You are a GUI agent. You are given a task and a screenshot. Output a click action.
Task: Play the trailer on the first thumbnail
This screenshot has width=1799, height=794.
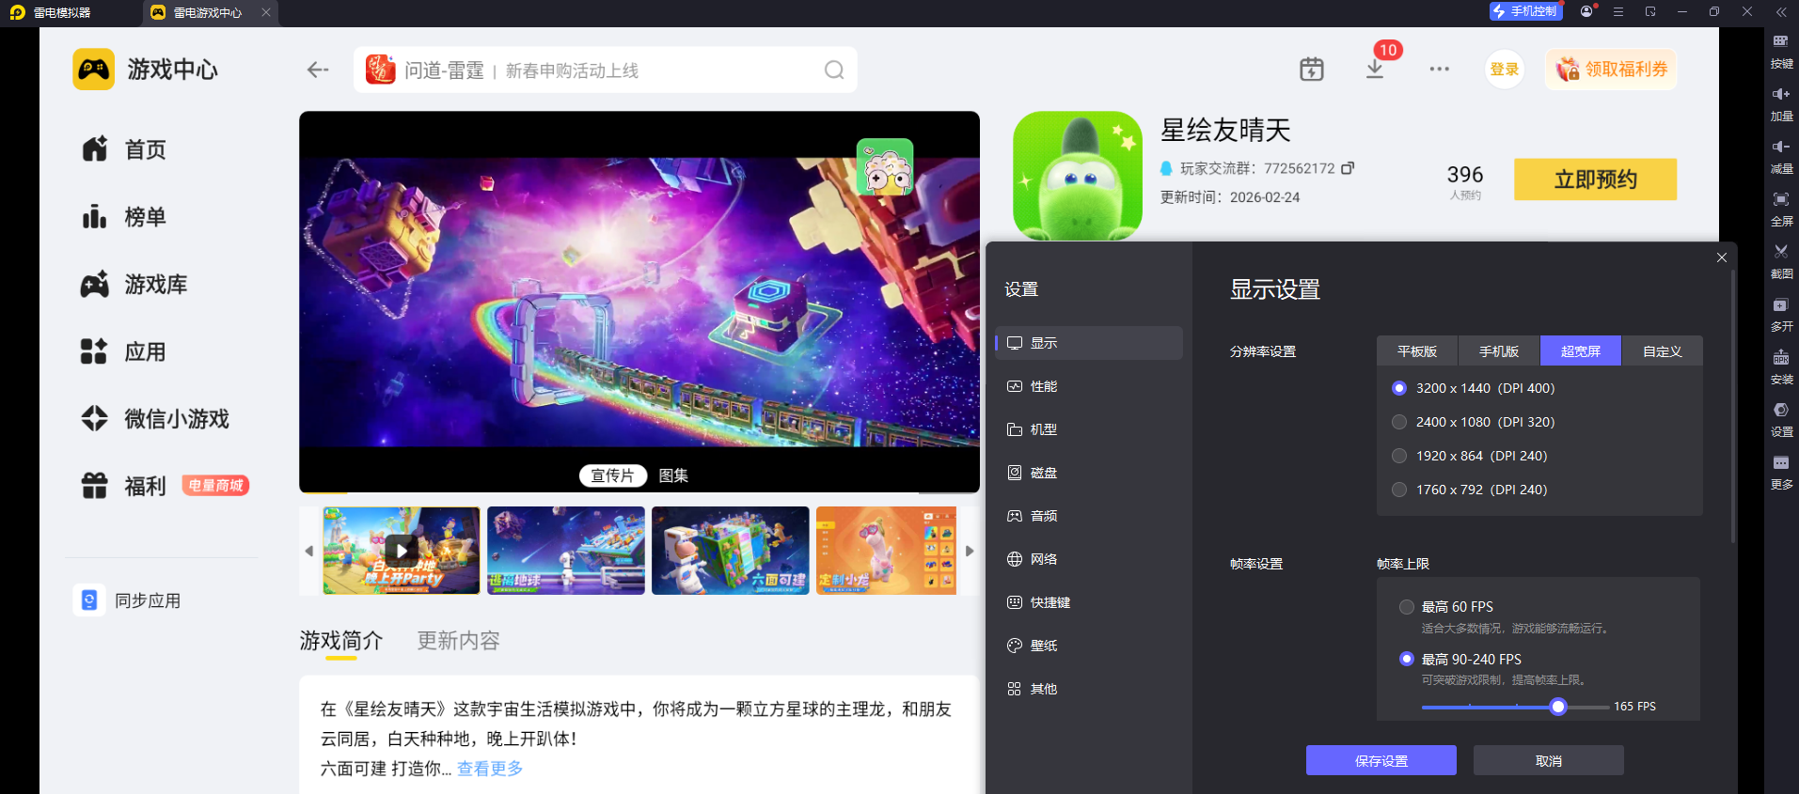402,551
